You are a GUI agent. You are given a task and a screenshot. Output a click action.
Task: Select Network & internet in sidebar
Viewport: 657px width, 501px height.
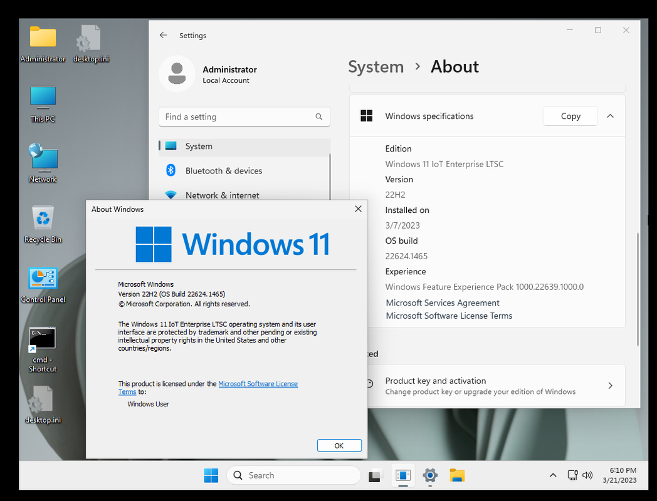244,195
